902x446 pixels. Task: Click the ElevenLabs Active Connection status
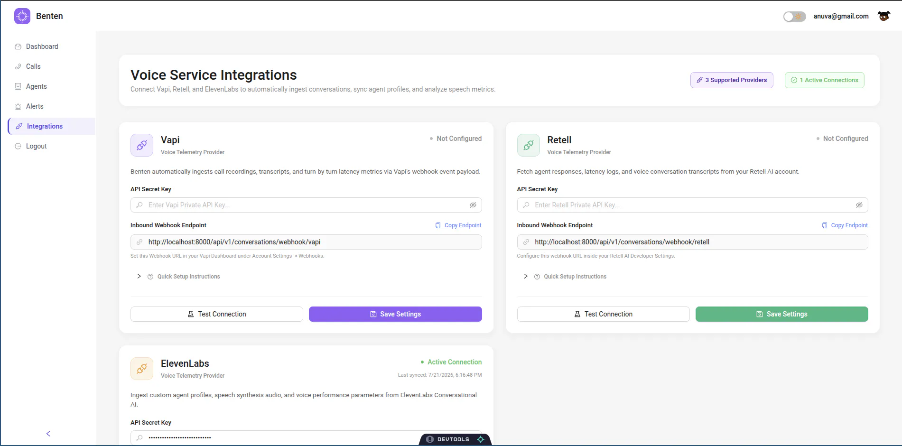[451, 362]
